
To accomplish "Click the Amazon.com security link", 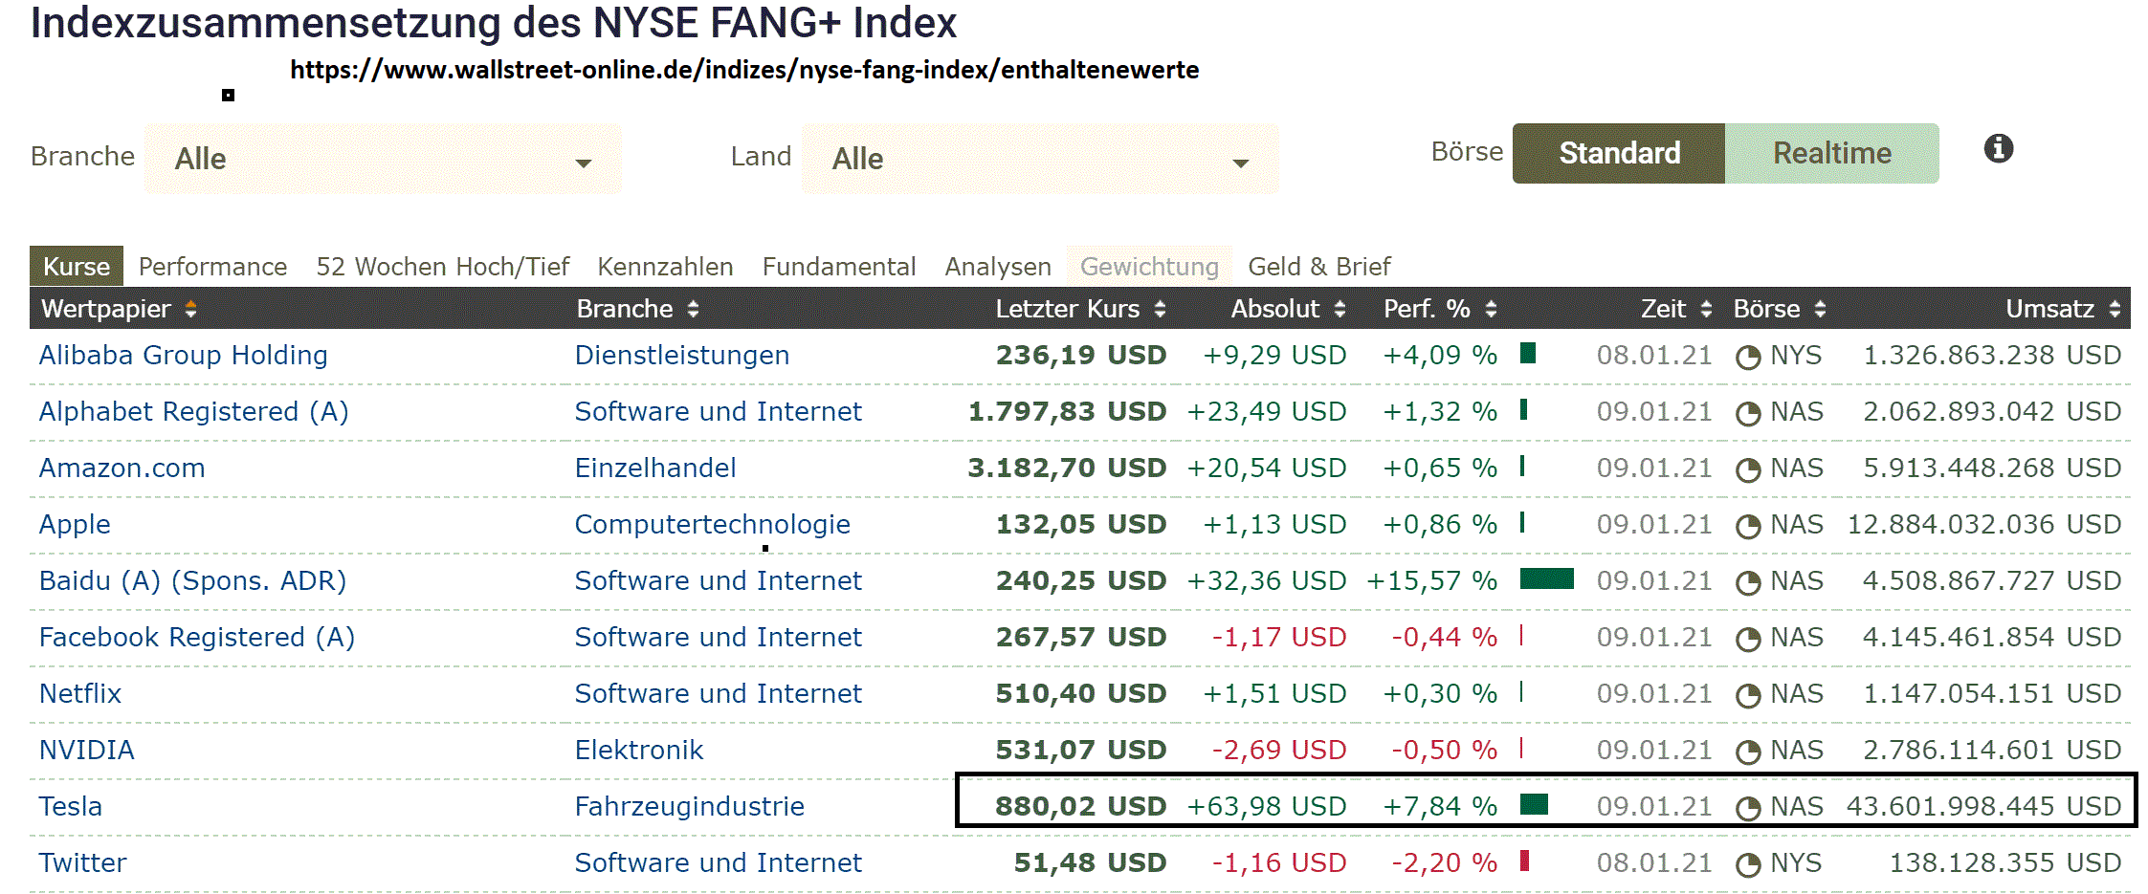I will 122,468.
